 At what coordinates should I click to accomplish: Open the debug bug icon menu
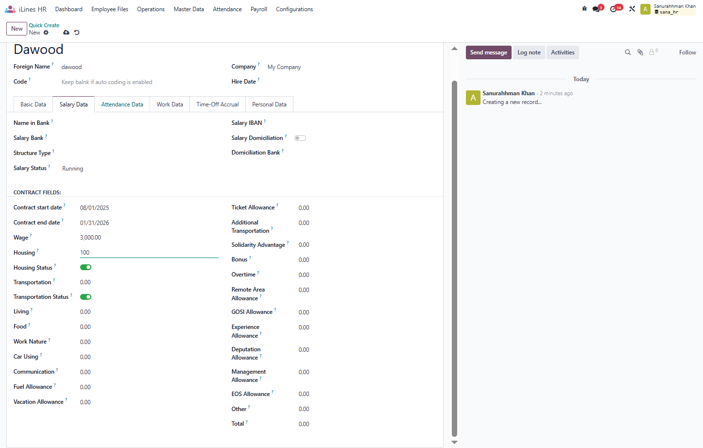point(584,9)
